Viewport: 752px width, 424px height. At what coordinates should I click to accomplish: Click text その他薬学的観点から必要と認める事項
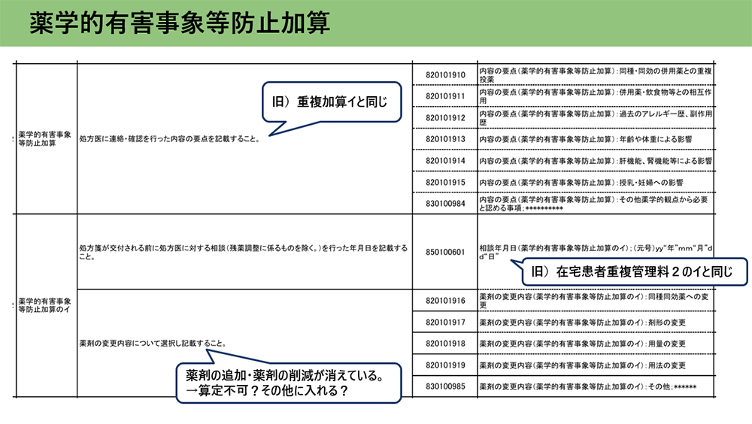click(x=594, y=204)
